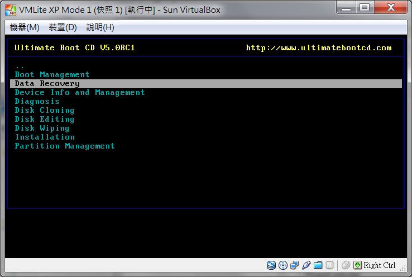Grab the window resize grip corner
Image resolution: width=412 pixels, height=277 pixels.
coord(403,268)
